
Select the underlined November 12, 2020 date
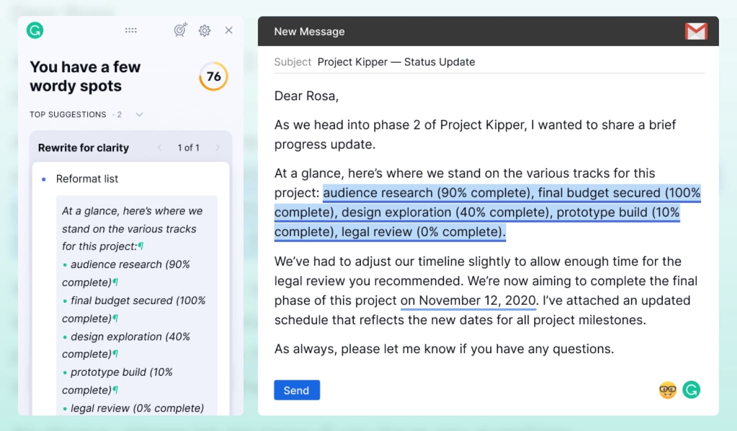[x=468, y=300]
